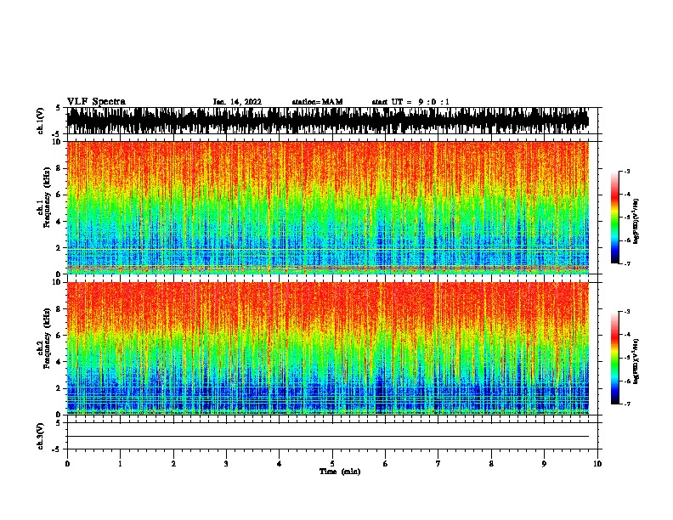Click the "start UT = 9 : 0 : 1" label
Screen dimensions: 673x520
(410, 102)
